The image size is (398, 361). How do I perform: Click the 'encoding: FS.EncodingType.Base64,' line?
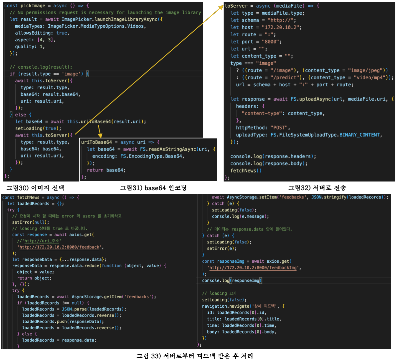pos(138,156)
